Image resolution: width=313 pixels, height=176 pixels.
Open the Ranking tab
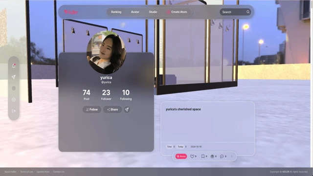click(116, 12)
